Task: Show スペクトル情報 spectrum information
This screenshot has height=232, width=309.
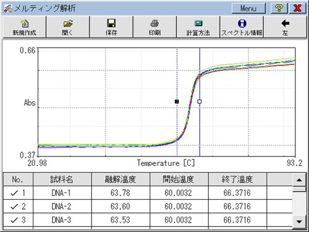Action: pos(242,27)
